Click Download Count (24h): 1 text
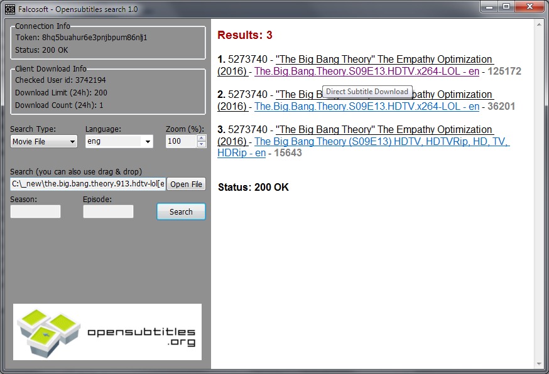Viewport: 549px width, 374px height. (x=59, y=105)
